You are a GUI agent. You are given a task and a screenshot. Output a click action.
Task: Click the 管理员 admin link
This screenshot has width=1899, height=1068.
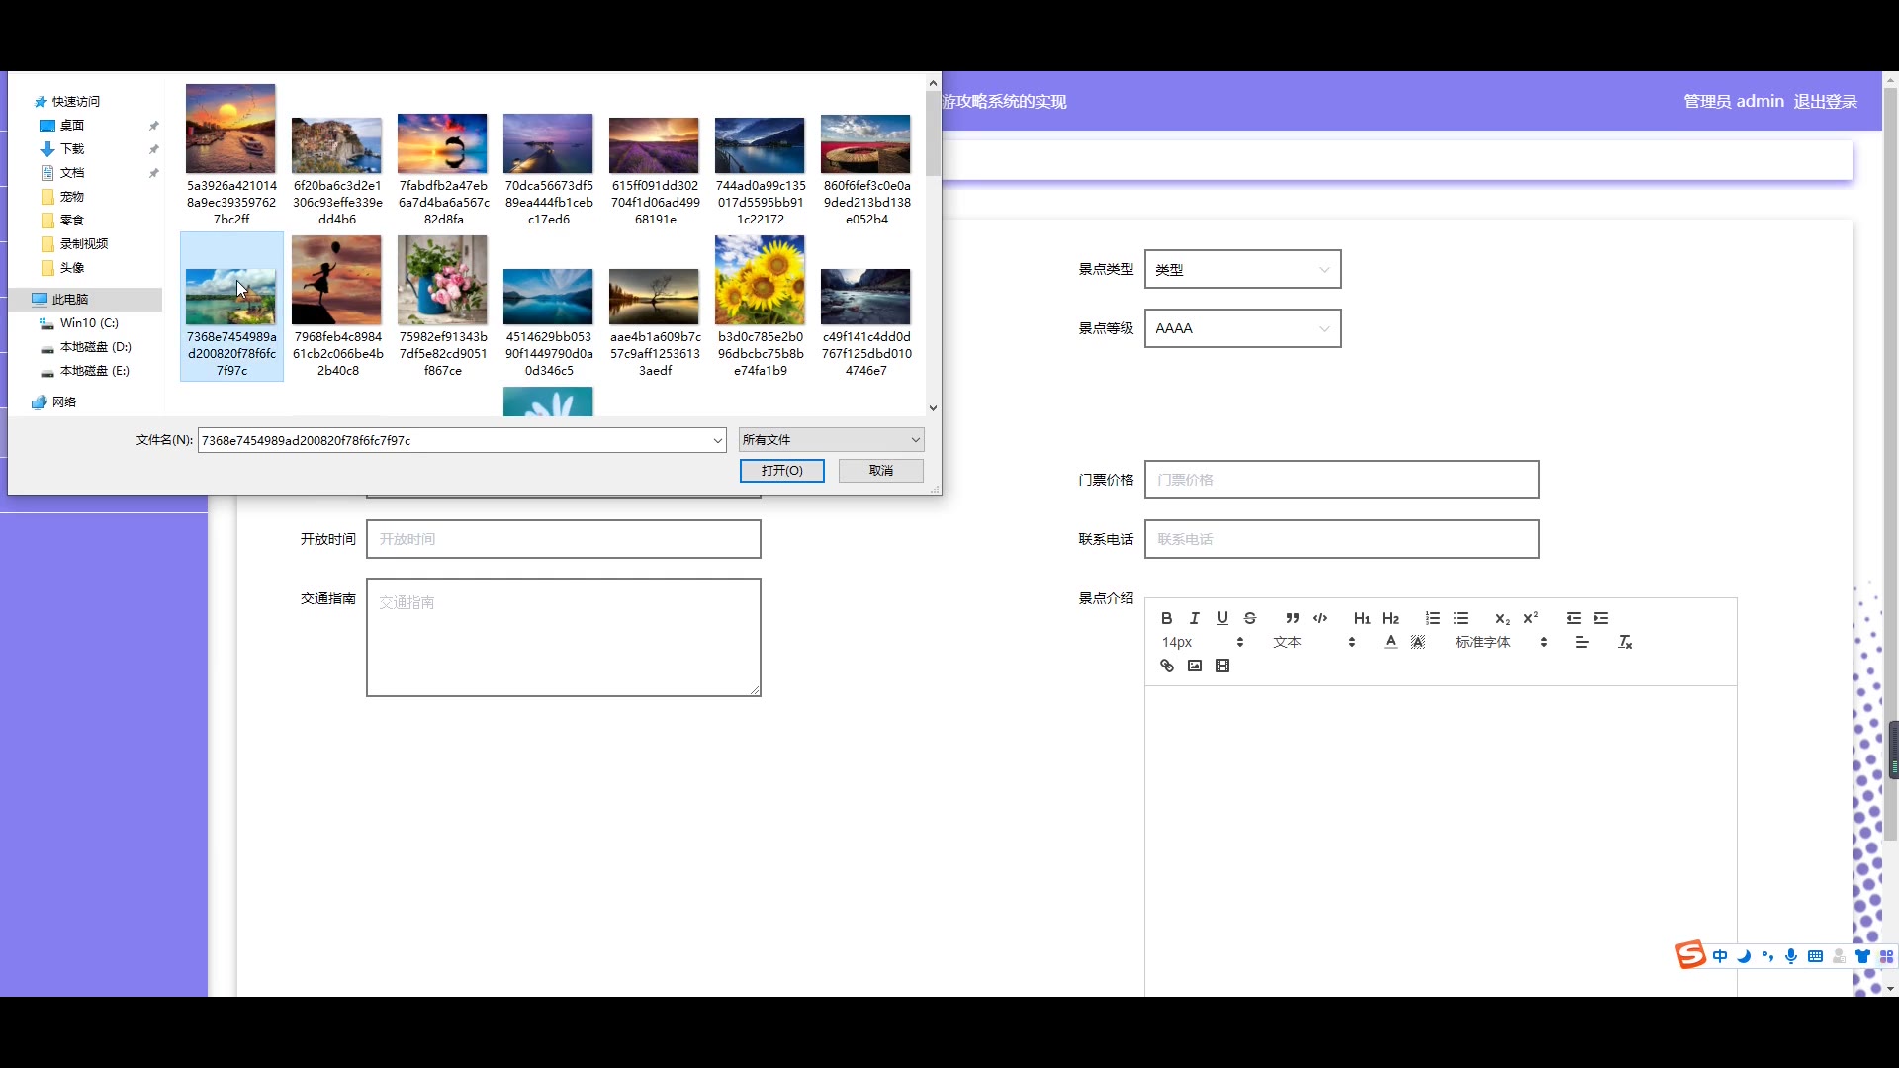1733,101
